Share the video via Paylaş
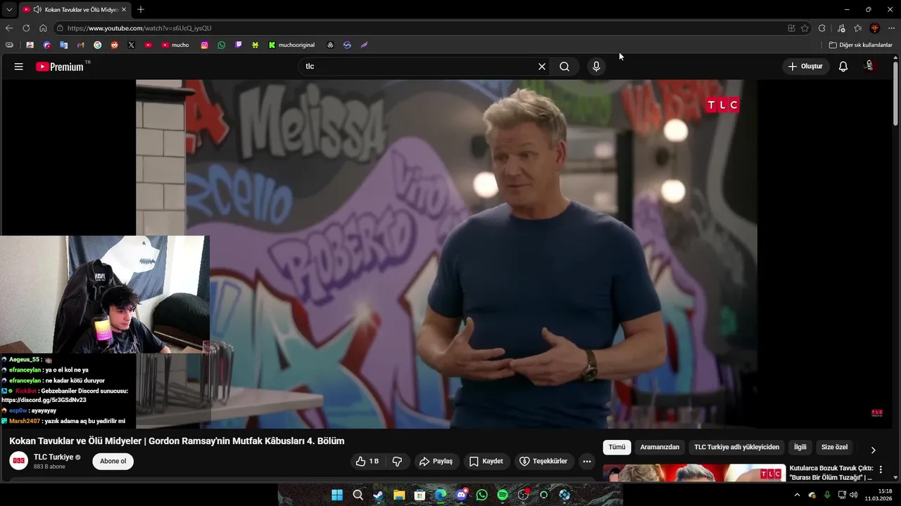Screen dimensions: 901x506 (436, 462)
